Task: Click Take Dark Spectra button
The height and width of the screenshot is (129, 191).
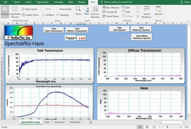Action: tap(119, 29)
